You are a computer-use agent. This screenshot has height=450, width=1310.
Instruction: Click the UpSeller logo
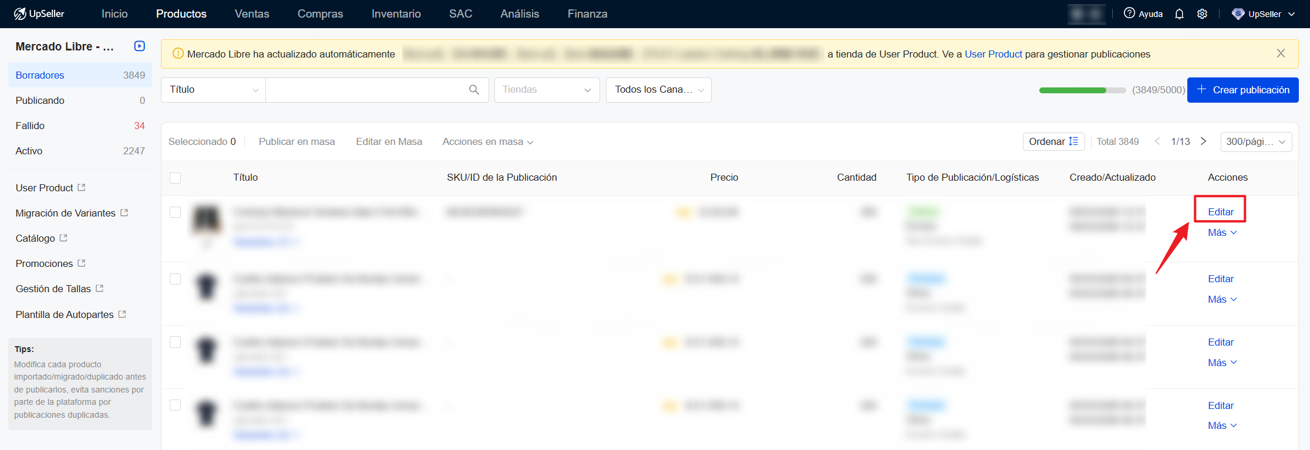[39, 13]
